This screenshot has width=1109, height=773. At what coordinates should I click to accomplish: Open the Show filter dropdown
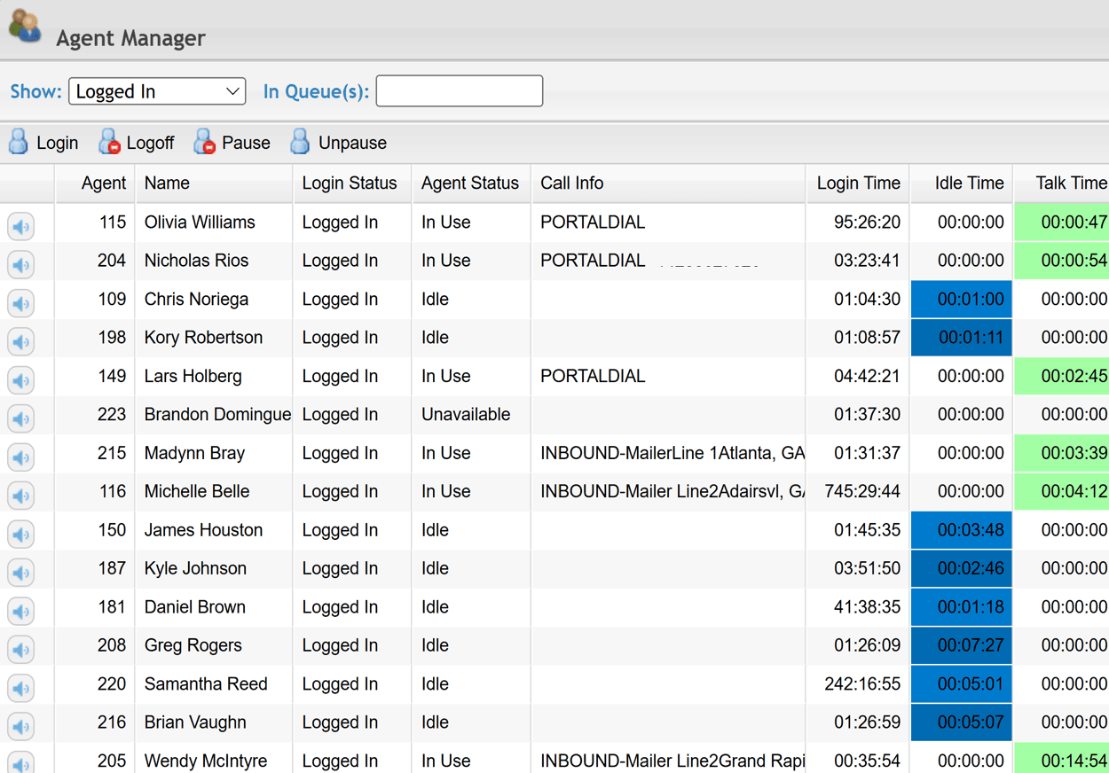pyautogui.click(x=157, y=91)
